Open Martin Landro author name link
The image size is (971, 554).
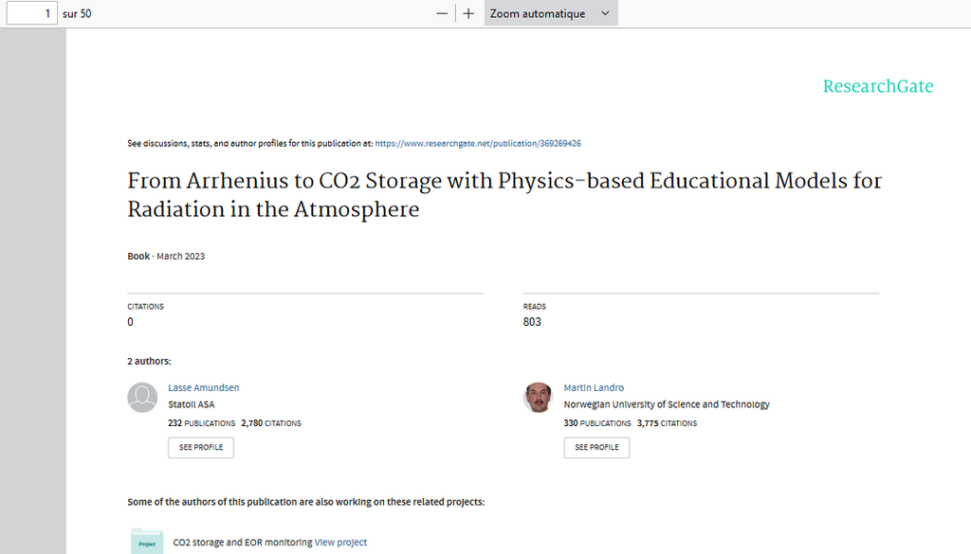click(594, 387)
